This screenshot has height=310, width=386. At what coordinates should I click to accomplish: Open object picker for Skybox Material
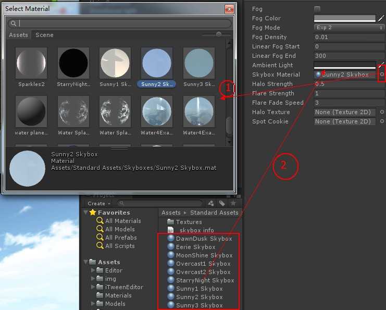[382, 74]
